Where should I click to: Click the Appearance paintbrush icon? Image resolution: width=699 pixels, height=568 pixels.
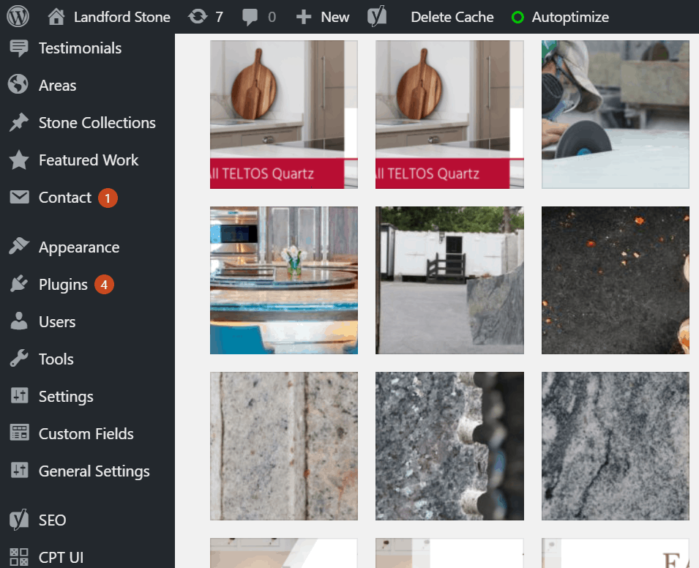[x=19, y=247]
